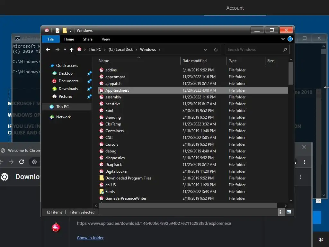Open the File tab
Image resolution: width=329 pixels, height=247 pixels.
[x=51, y=39]
